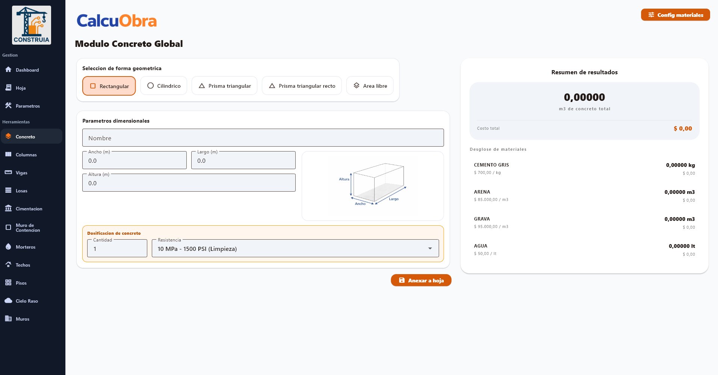Click the CONSTRUIA crane logo

tap(32, 25)
